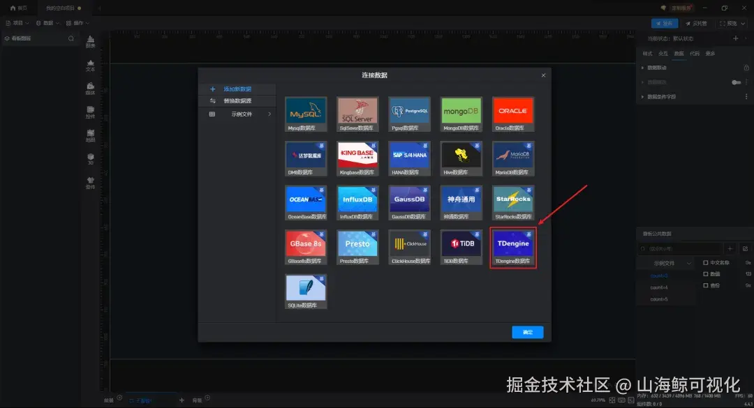Screen dimensions: 754x408
Task: Choose the GBase 8s database tile
Action: (306, 247)
